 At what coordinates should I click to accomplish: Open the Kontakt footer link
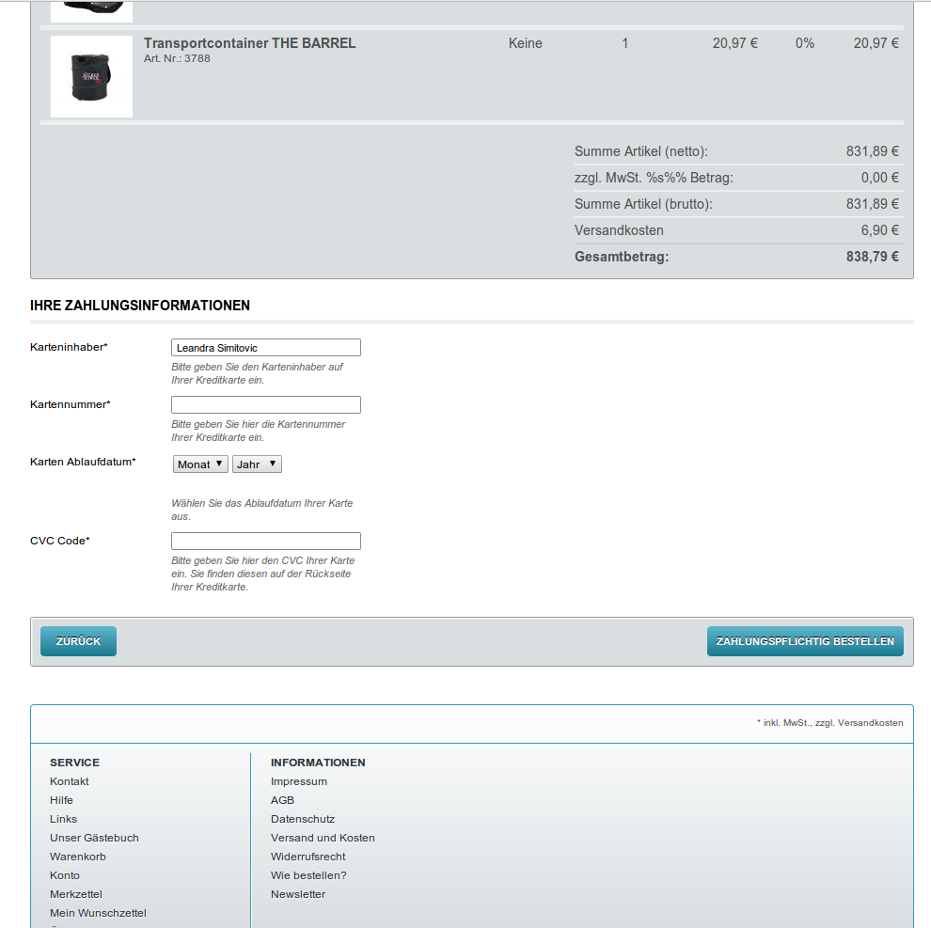pyautogui.click(x=70, y=781)
